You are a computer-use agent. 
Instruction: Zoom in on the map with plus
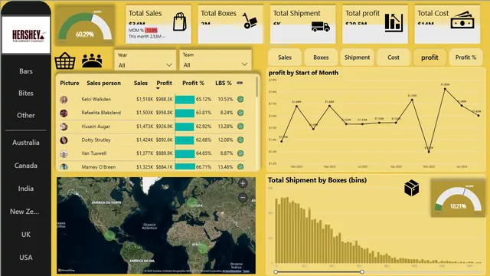243,183
